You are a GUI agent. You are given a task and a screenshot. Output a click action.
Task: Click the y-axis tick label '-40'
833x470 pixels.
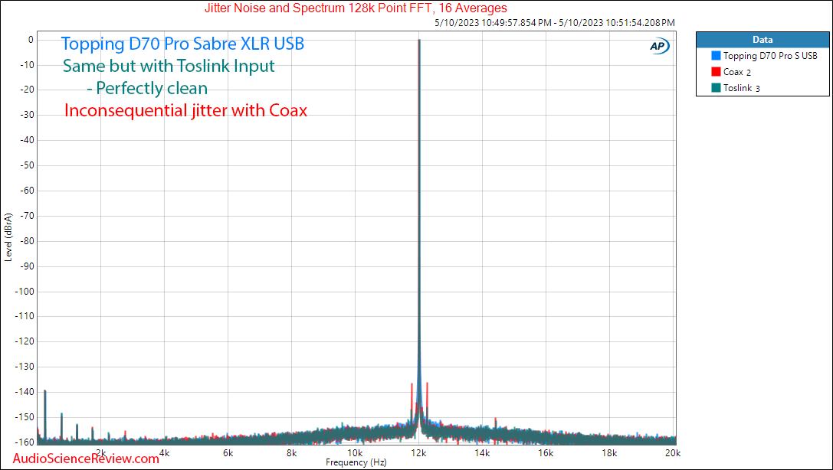tap(27, 140)
